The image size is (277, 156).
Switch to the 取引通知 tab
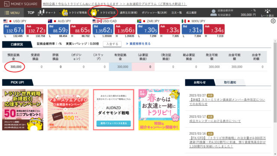[230, 82]
